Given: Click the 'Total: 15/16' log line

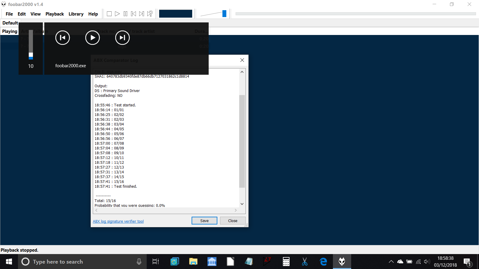Looking at the screenshot, I should [x=105, y=201].
